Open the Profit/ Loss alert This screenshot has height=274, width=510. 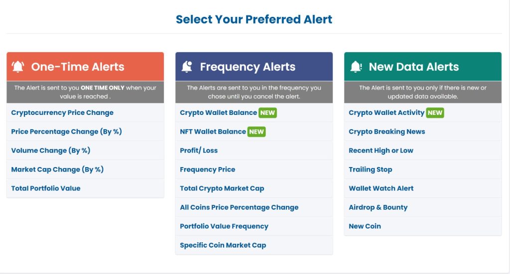(x=199, y=150)
